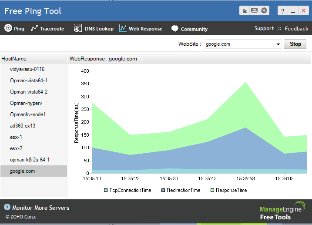Click the ResponseTime legend label

click(231, 190)
